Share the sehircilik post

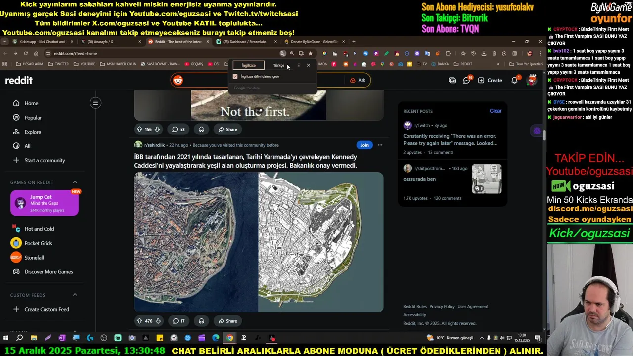coord(228,321)
